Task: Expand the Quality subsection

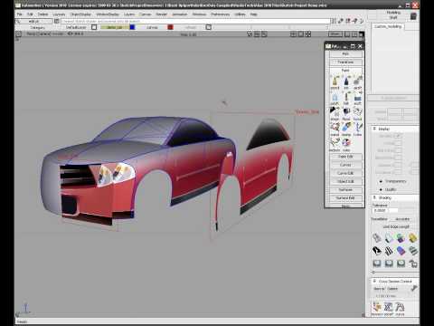Action: [381, 189]
